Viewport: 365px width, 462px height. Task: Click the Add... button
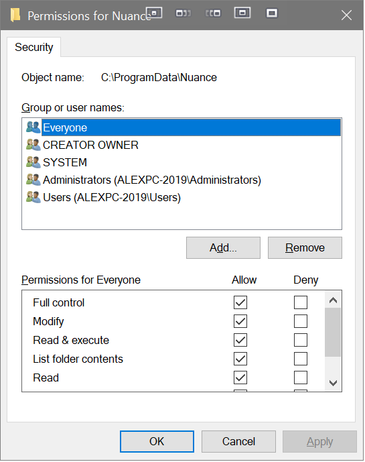[x=223, y=248]
